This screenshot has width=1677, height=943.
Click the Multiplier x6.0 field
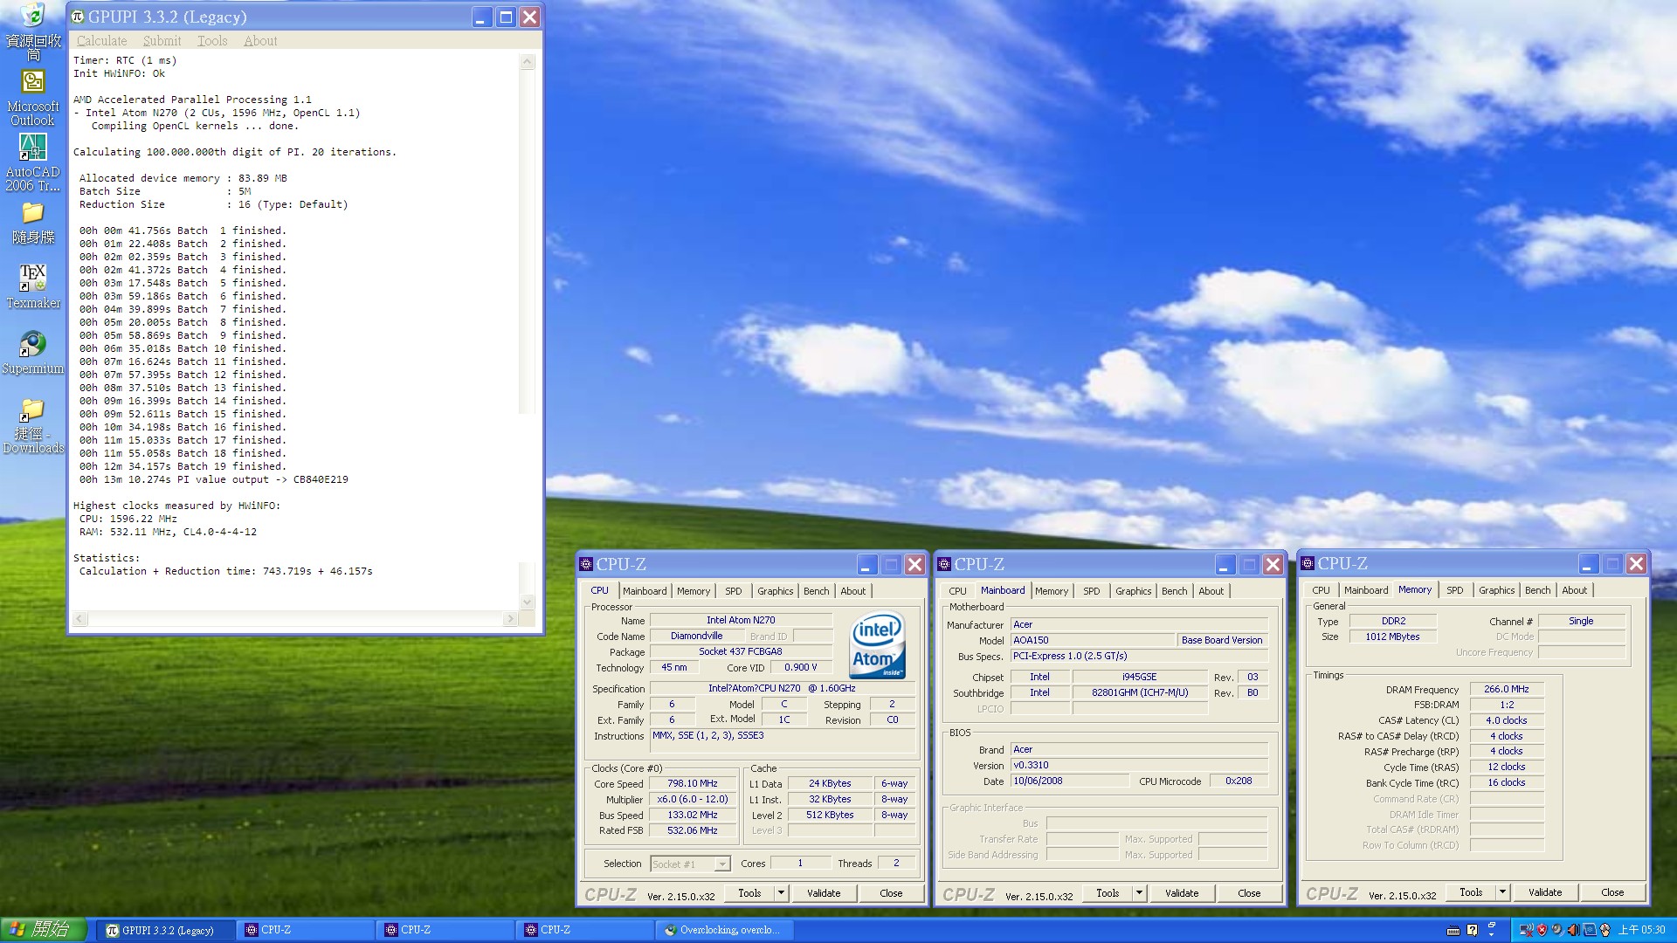point(693,800)
